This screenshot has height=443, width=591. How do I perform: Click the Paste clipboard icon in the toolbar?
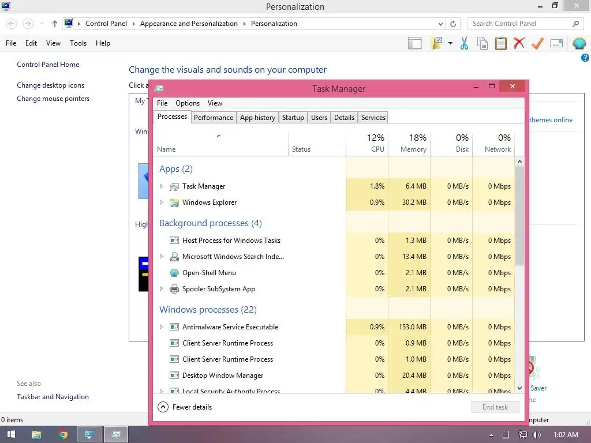tap(500, 43)
